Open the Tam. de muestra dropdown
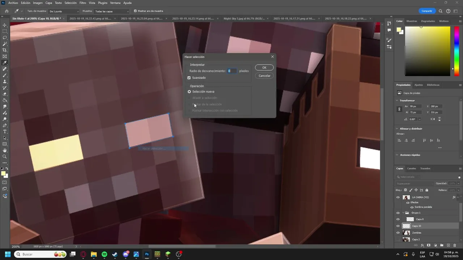The width and height of the screenshot is (463, 260). (x=64, y=11)
